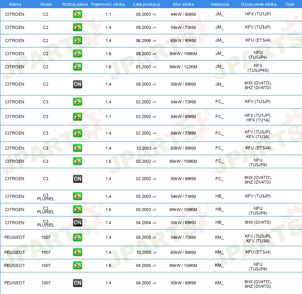Click the 04.2004 -> production date cell
Image resolution: width=302 pixels, height=294 pixels.
tap(146, 223)
